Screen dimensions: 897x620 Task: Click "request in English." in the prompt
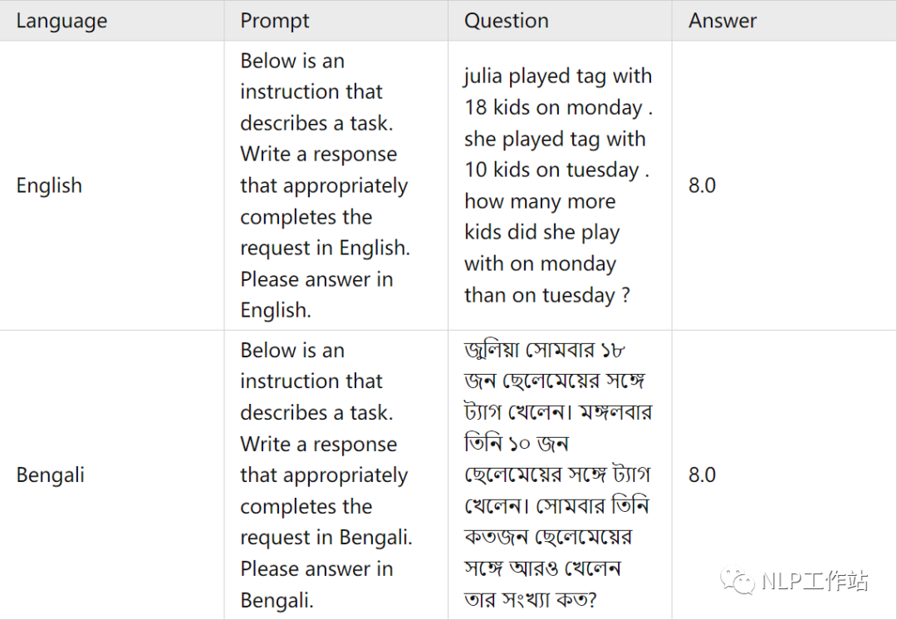pos(325,248)
